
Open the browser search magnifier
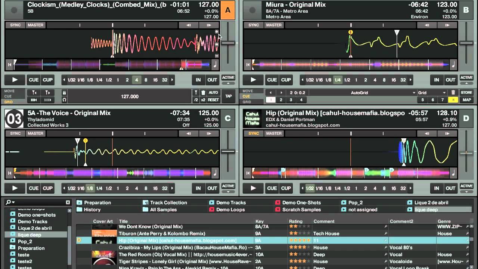click(9, 202)
